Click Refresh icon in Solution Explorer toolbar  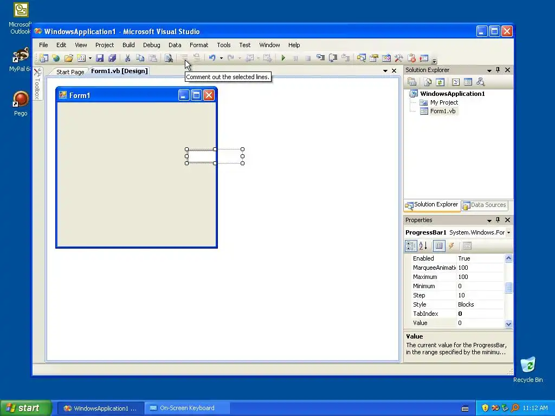440,82
